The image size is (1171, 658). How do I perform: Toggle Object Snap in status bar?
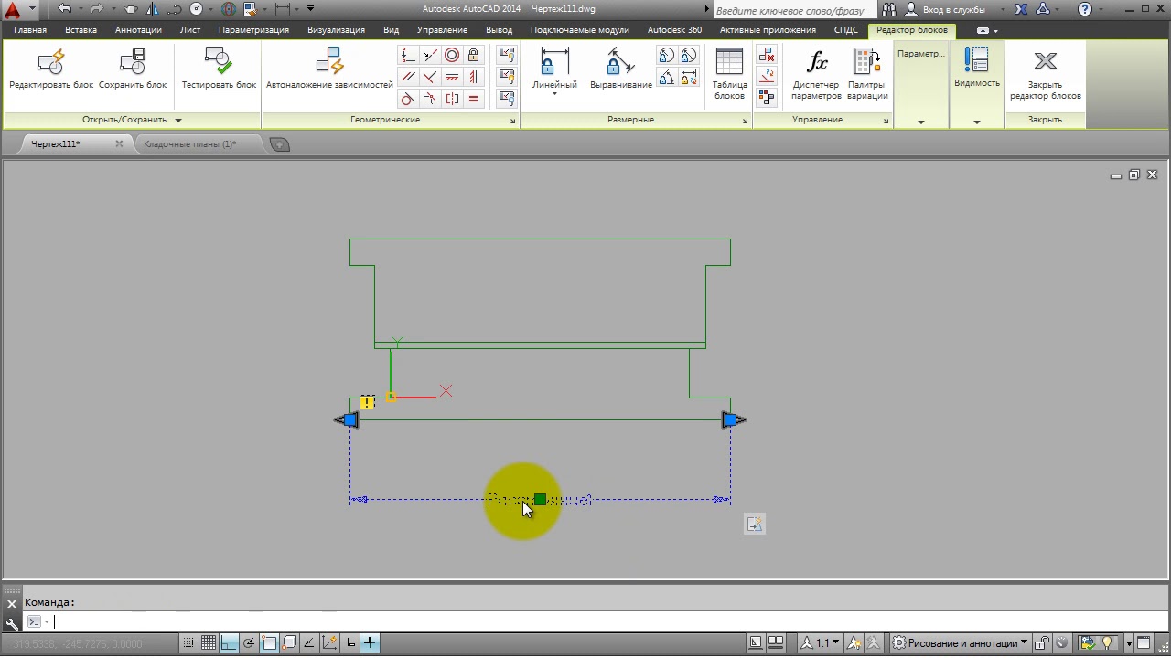[x=269, y=643]
